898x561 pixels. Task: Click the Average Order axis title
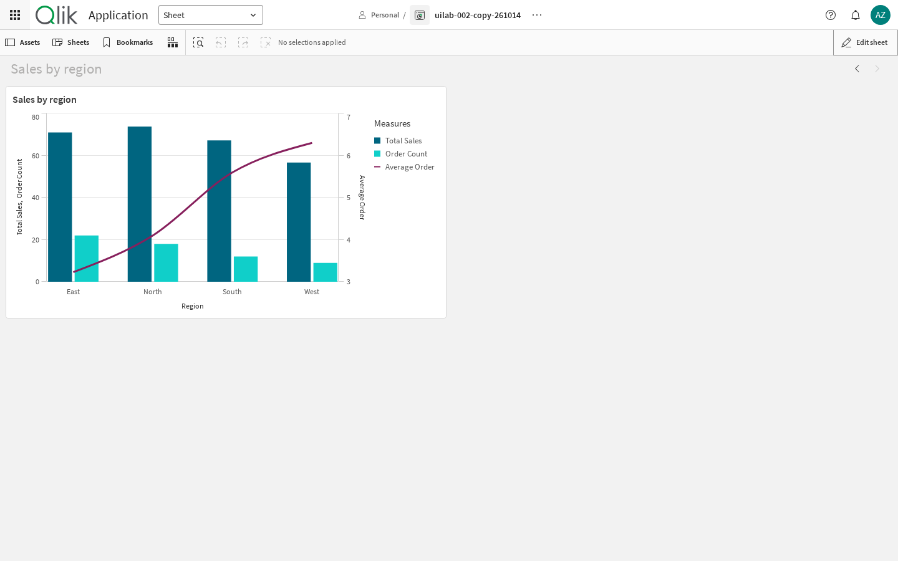click(362, 198)
